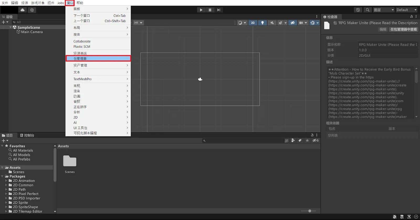This screenshot has height=220, width=420.
Task: Toggle hidden objects visibility eye icon
Action: click(x=293, y=23)
